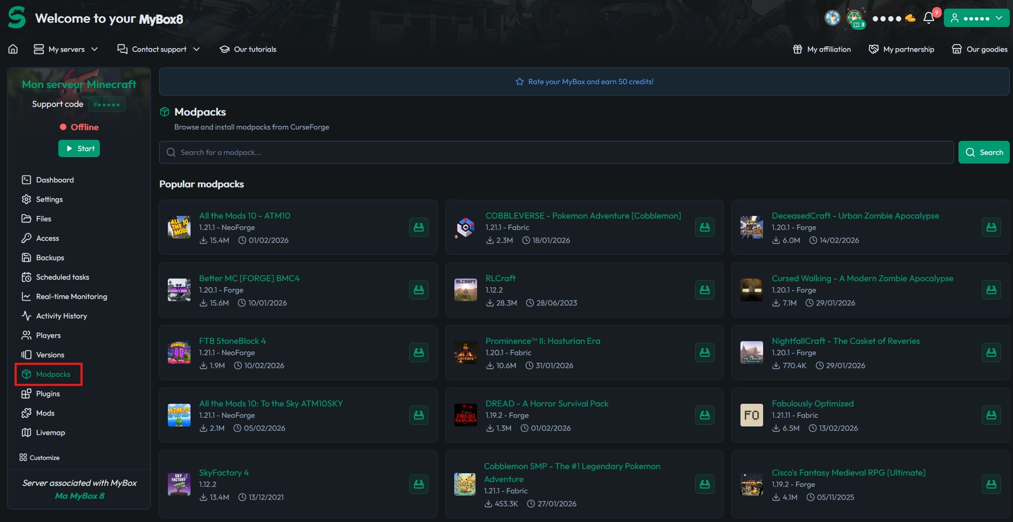Open the user account dropdown

(x=976, y=18)
